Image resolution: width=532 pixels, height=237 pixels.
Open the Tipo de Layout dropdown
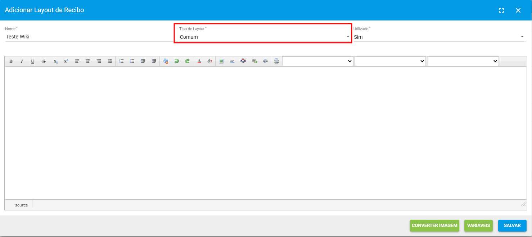[x=265, y=37]
